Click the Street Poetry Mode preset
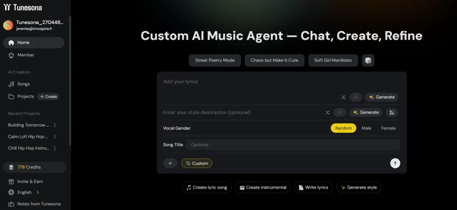 pos(215,60)
